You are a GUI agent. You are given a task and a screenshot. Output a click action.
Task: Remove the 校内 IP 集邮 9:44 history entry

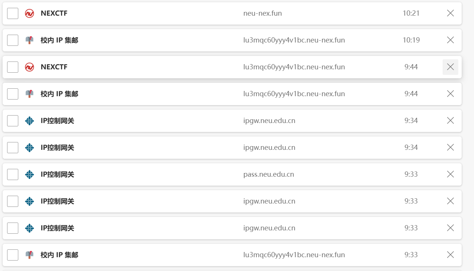450,94
